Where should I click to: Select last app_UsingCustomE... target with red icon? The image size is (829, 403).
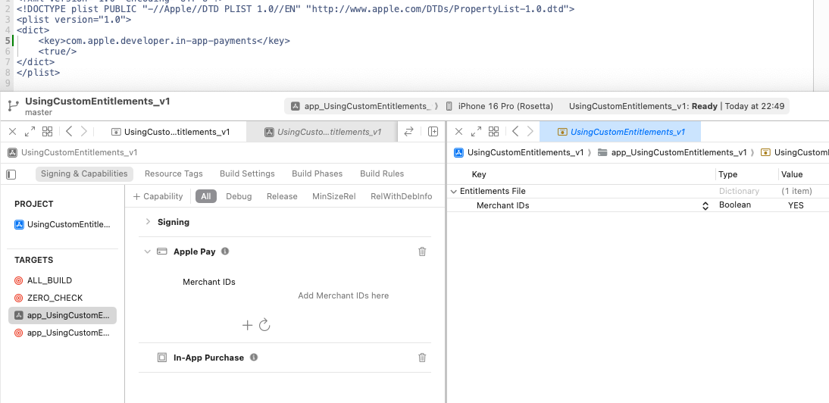64,333
